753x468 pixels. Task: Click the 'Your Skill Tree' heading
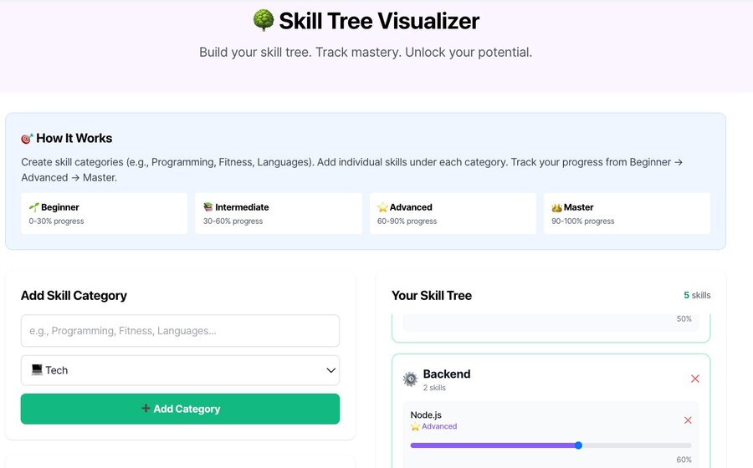pyautogui.click(x=431, y=295)
